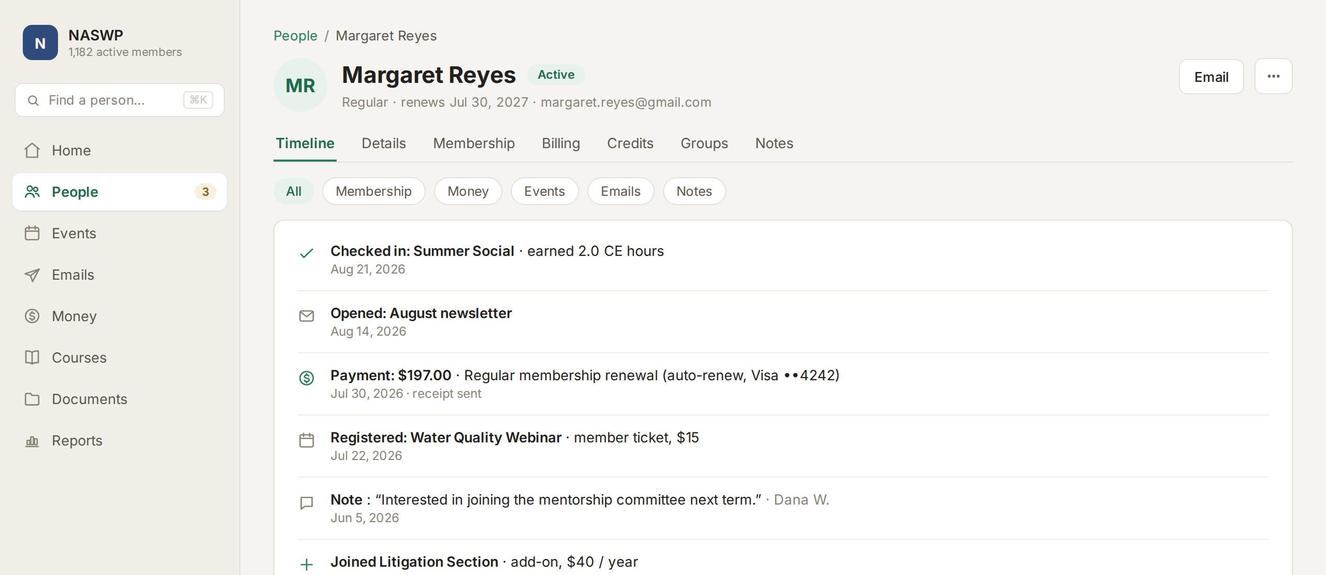The height and width of the screenshot is (575, 1326).
Task: Open the Groups tab
Action: (704, 143)
